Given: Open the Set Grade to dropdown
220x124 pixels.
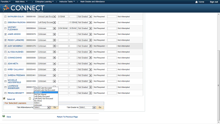Looking at the screenshot, I should (x=87, y=107).
